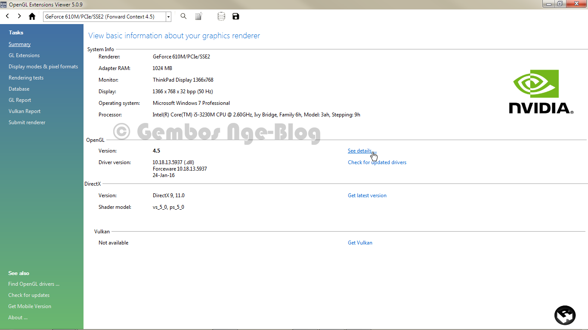Open the renderer selection dropdown arrow
588x330 pixels.
coord(168,17)
